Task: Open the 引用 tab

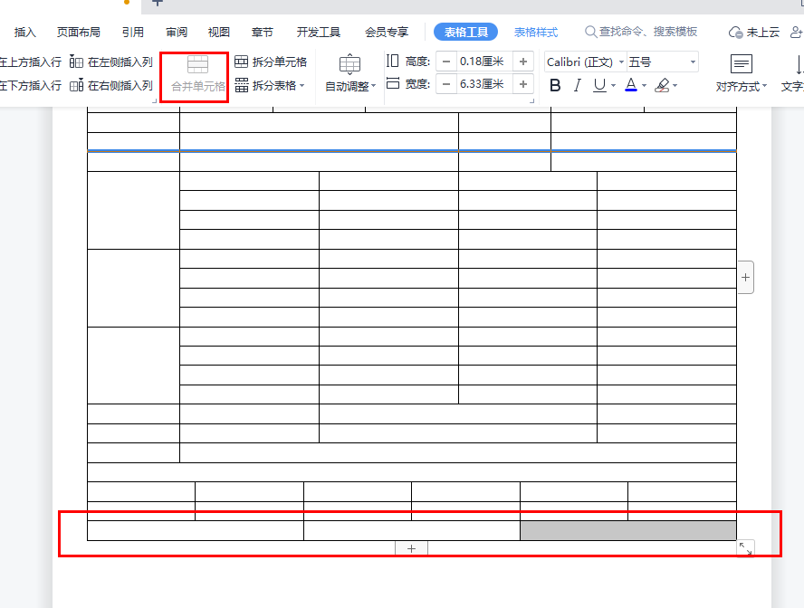Action: pyautogui.click(x=133, y=33)
